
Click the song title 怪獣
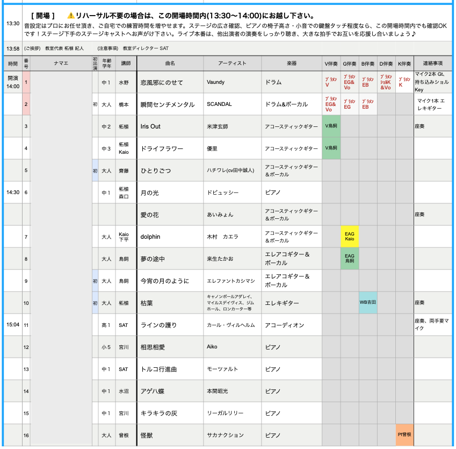(x=147, y=435)
